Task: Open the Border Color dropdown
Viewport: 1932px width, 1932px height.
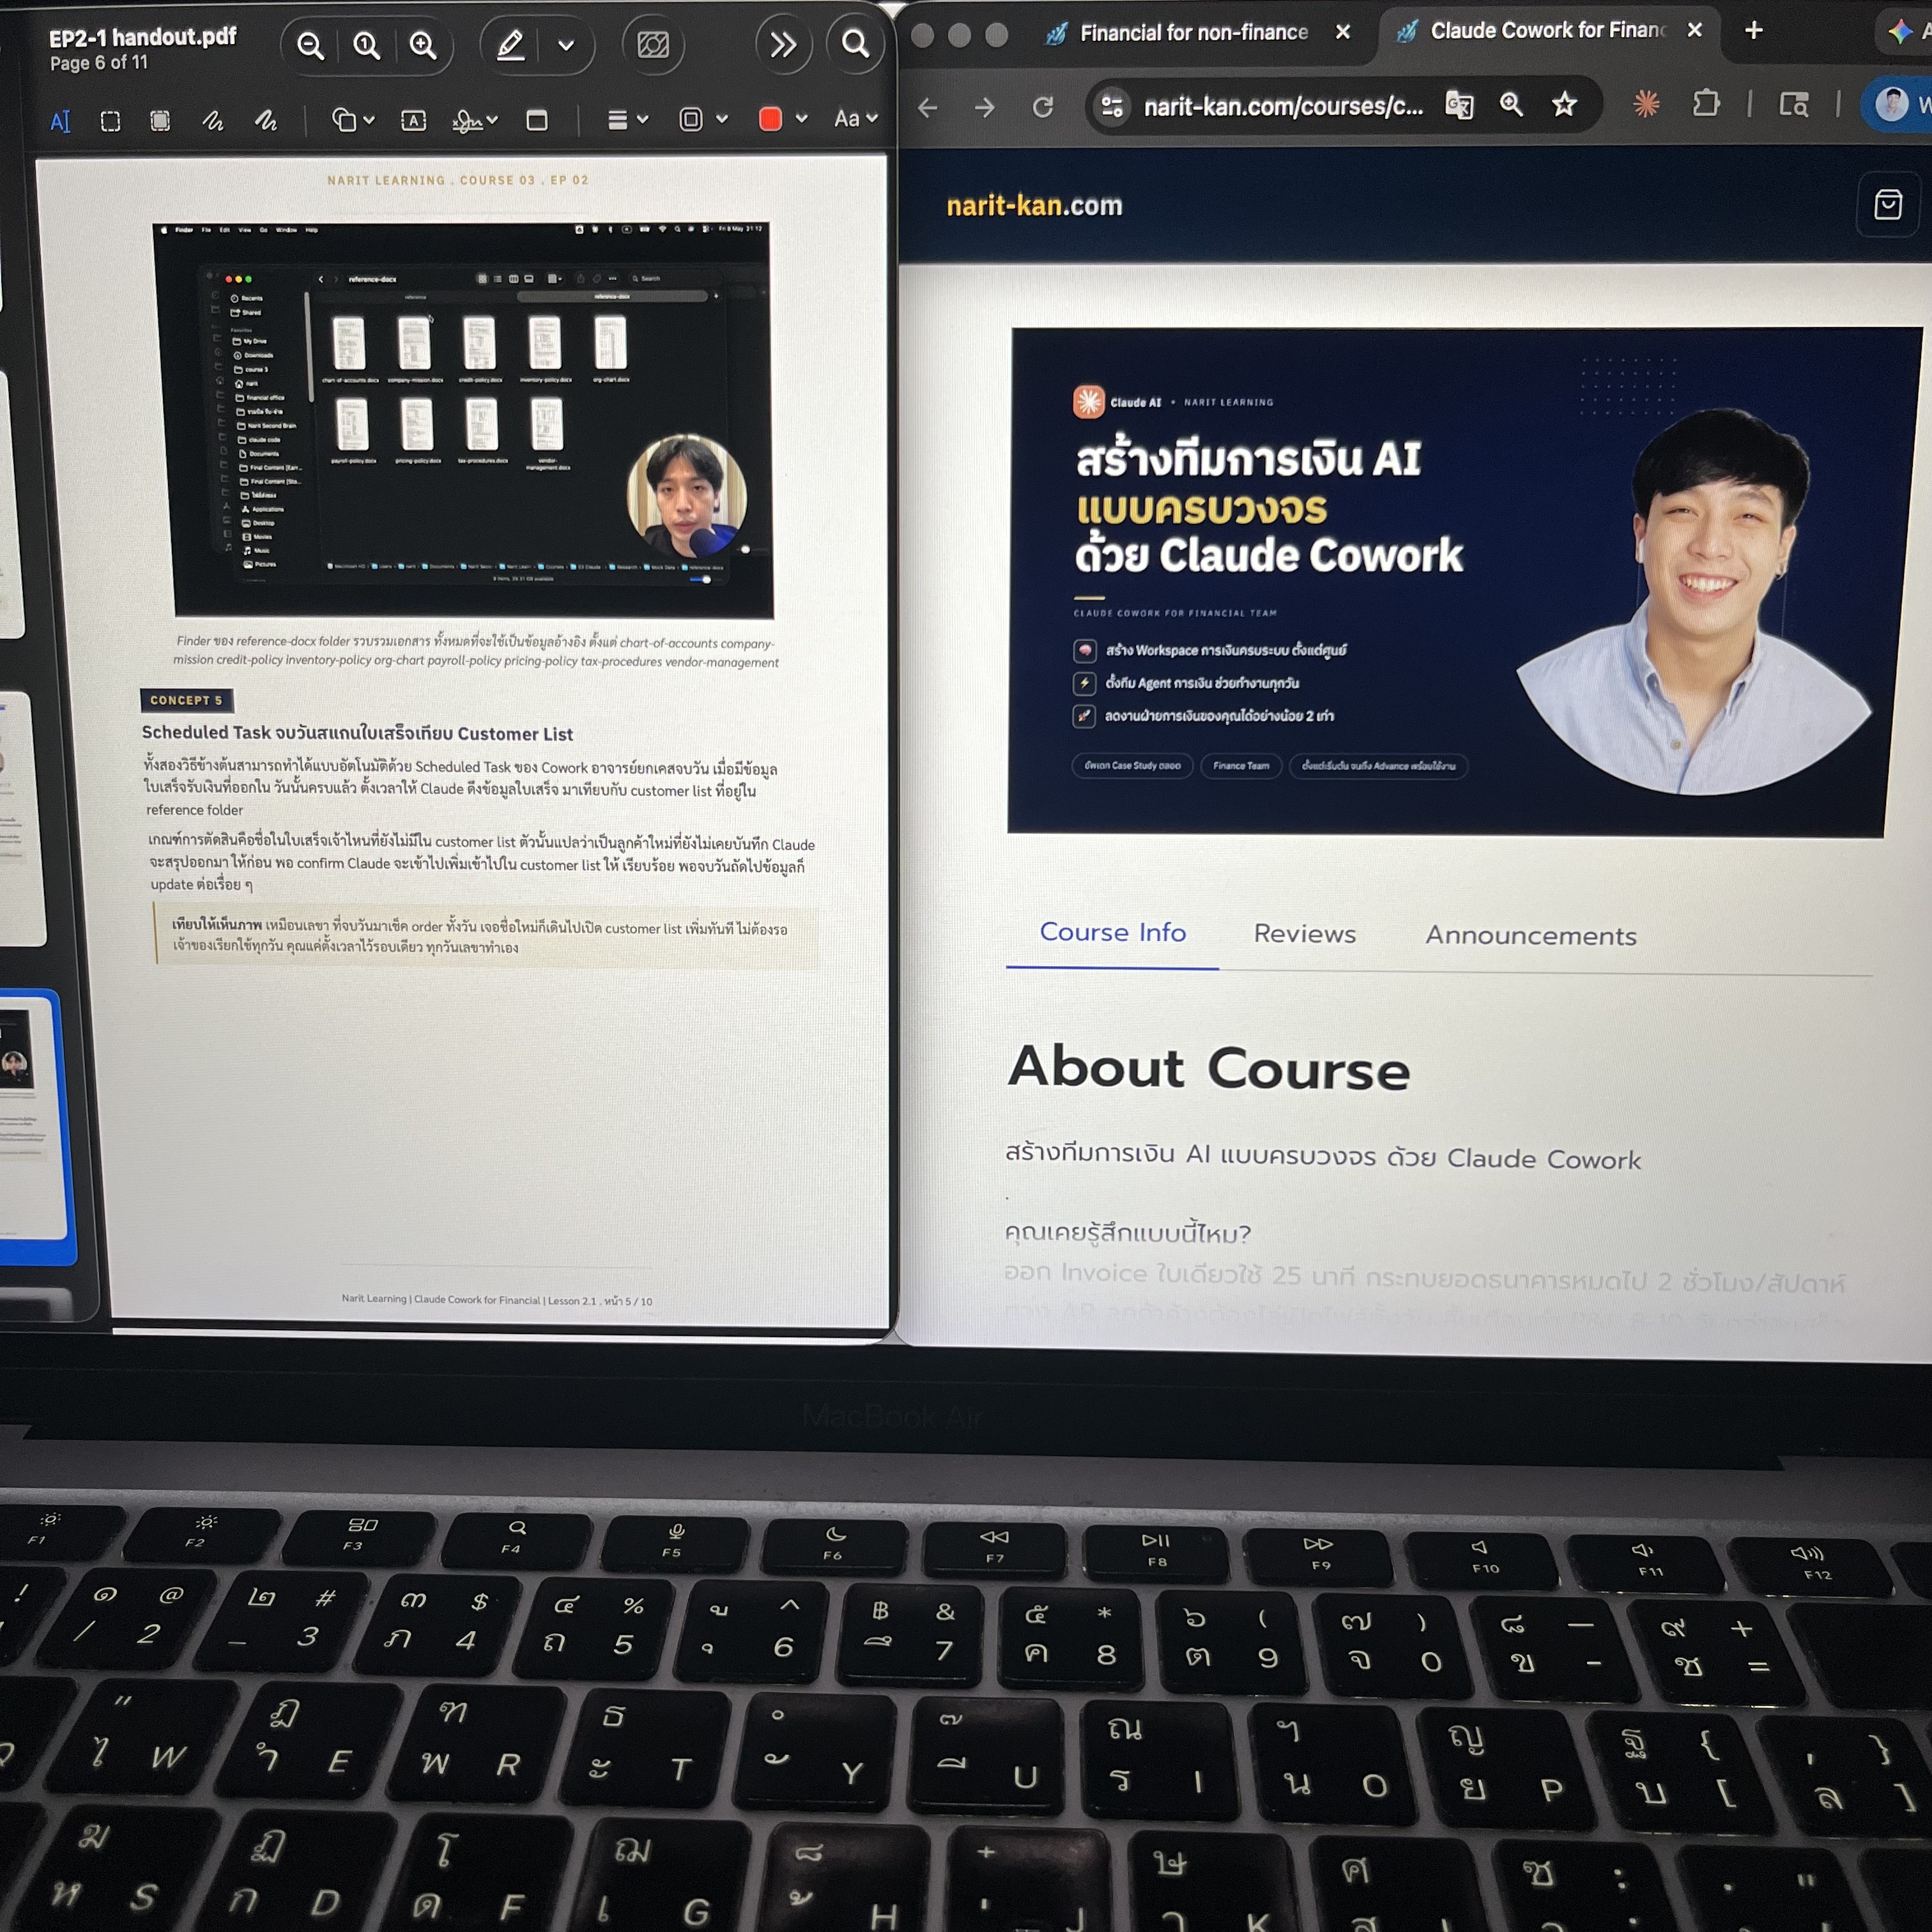Action: (703, 120)
